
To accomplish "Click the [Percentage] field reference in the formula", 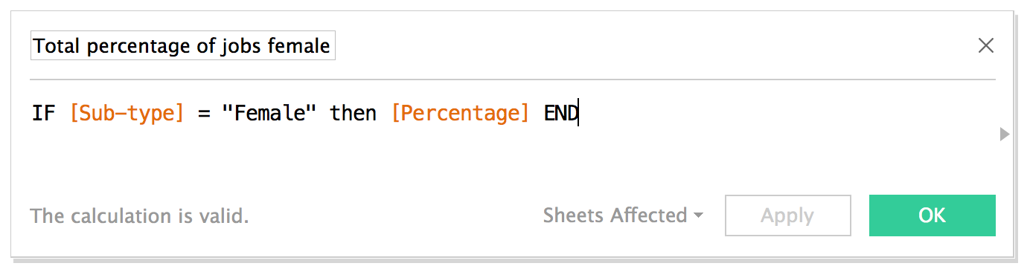I will [460, 114].
